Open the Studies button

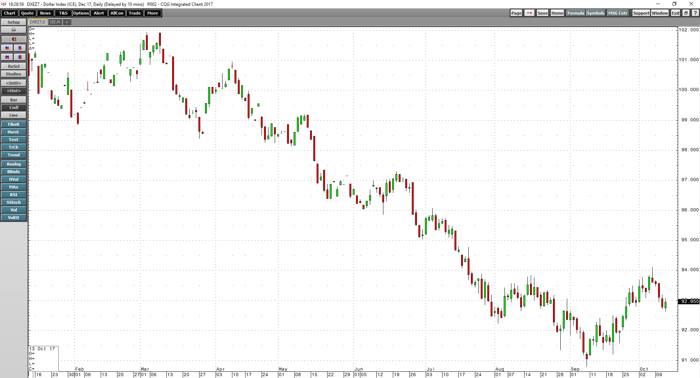click(x=13, y=74)
